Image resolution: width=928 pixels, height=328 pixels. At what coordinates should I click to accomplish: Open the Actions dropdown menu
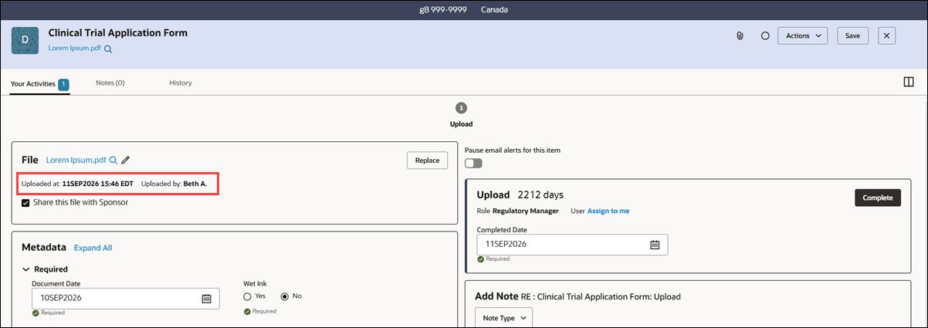click(x=802, y=36)
